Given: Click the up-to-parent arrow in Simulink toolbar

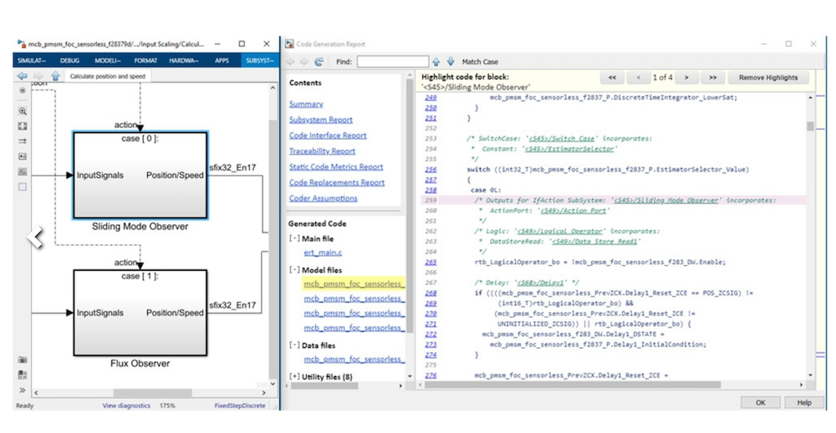Looking at the screenshot, I should 55,76.
